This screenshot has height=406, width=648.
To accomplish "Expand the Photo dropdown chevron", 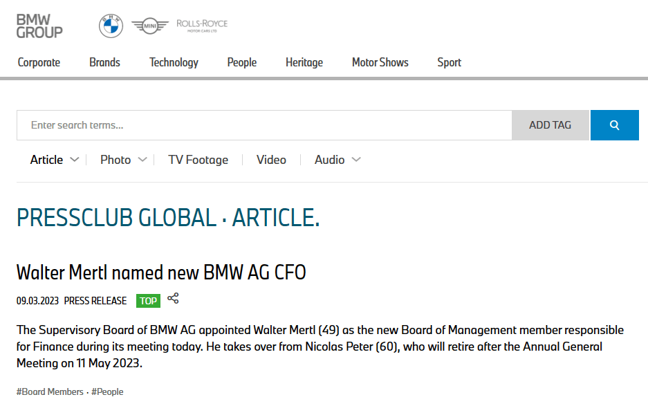I will tap(142, 160).
